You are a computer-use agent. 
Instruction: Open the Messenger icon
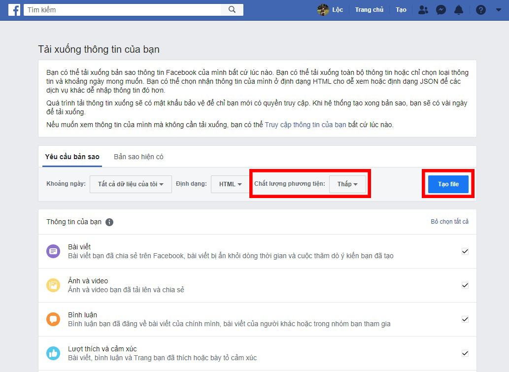tap(441, 10)
